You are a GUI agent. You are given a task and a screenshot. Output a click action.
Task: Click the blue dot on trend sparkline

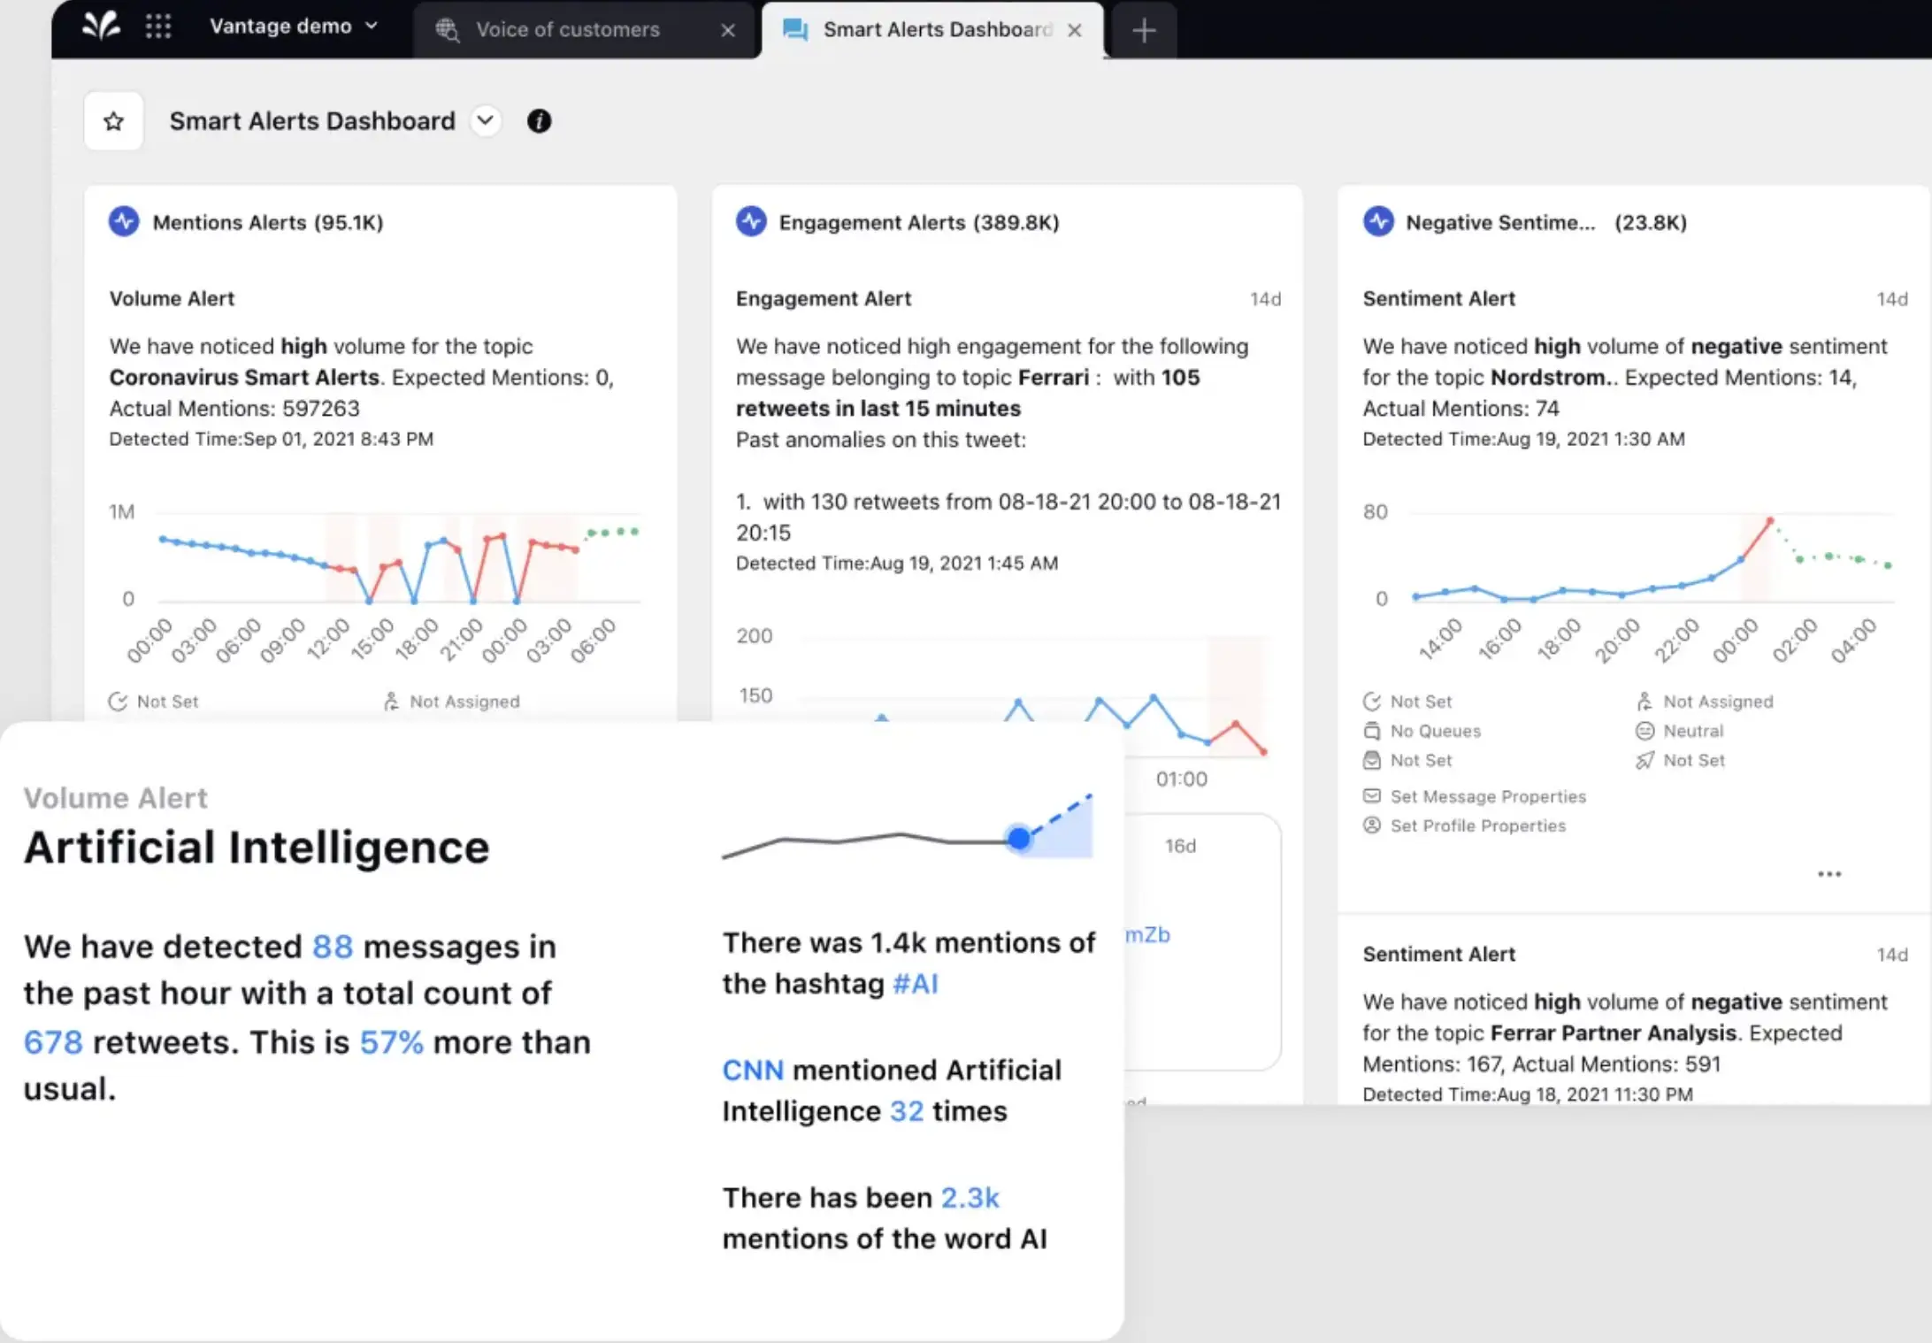coord(1019,838)
